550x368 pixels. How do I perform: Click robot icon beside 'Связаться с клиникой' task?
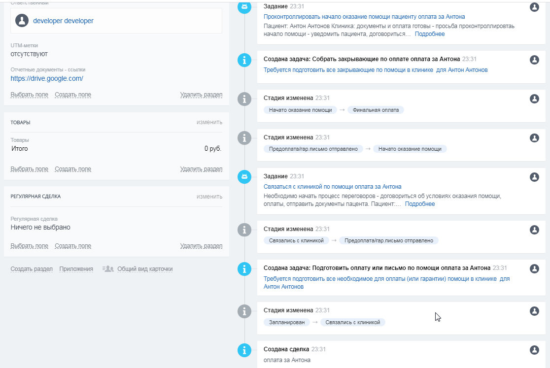click(x=244, y=176)
